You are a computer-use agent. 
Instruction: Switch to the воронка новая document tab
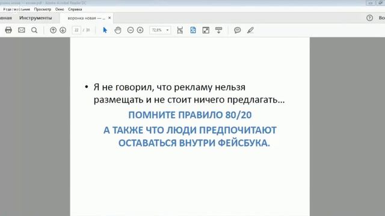[x=86, y=18]
